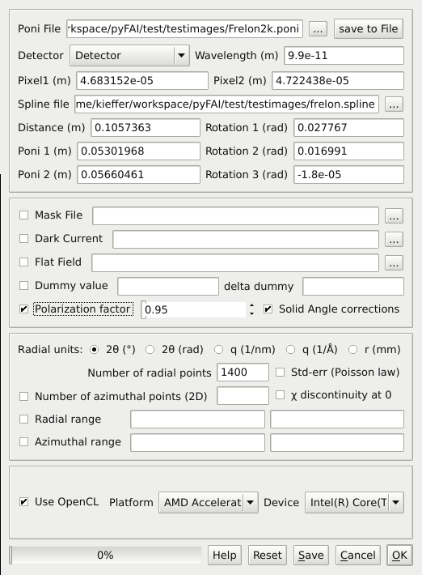This screenshot has width=422, height=575.
Task: Click the azimuthal points input field
Action: [243, 396]
